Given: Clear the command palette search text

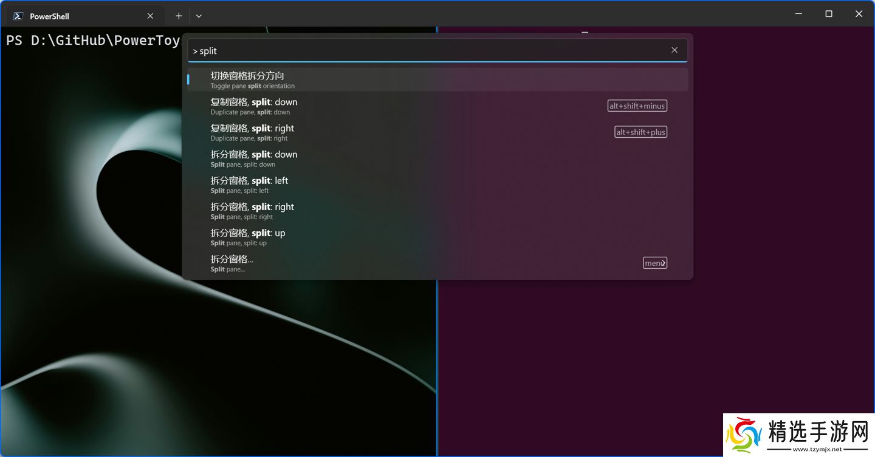Looking at the screenshot, I should click(674, 50).
